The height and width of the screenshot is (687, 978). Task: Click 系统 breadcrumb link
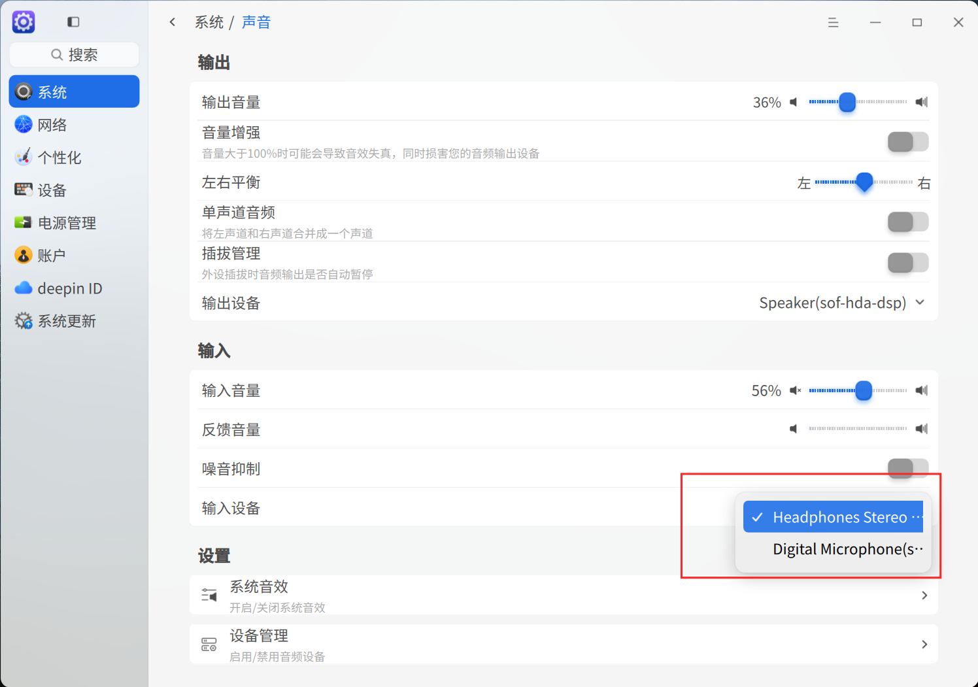[209, 22]
